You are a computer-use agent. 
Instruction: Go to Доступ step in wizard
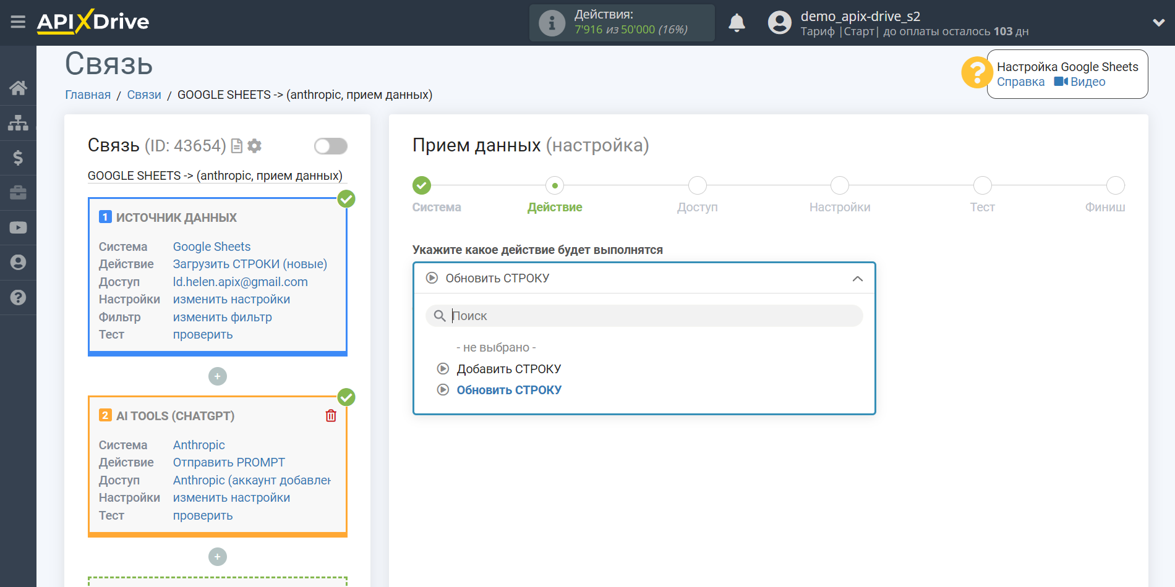tap(698, 185)
